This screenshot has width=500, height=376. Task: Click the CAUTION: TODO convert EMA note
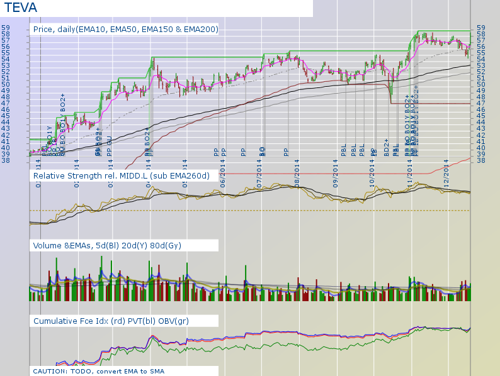(98, 371)
